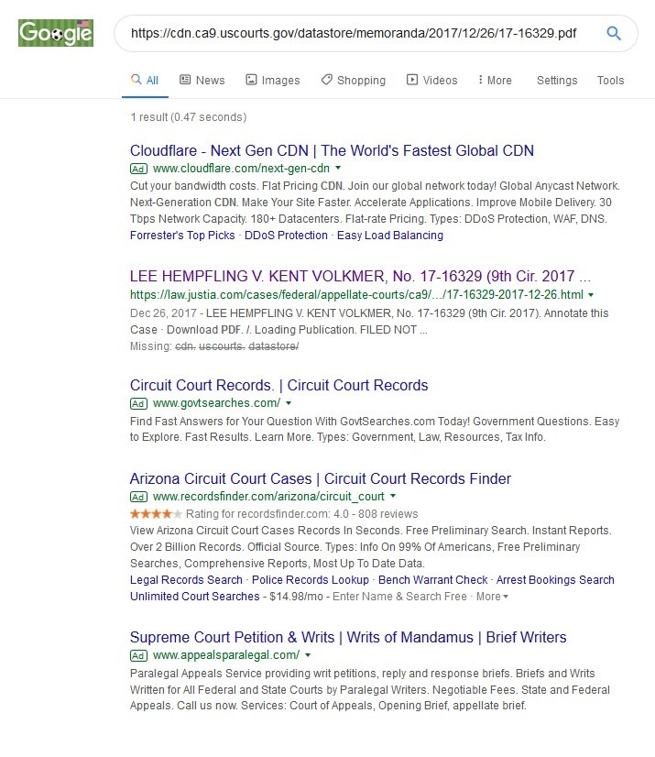Screen dimensions: 655x757
Task: Click the law.justia.com green URL text
Action: point(356,294)
